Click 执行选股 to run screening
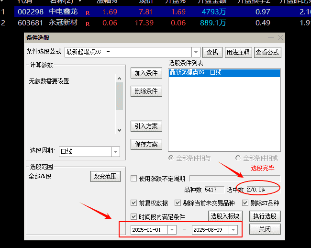The image size is (311, 248). click(265, 216)
